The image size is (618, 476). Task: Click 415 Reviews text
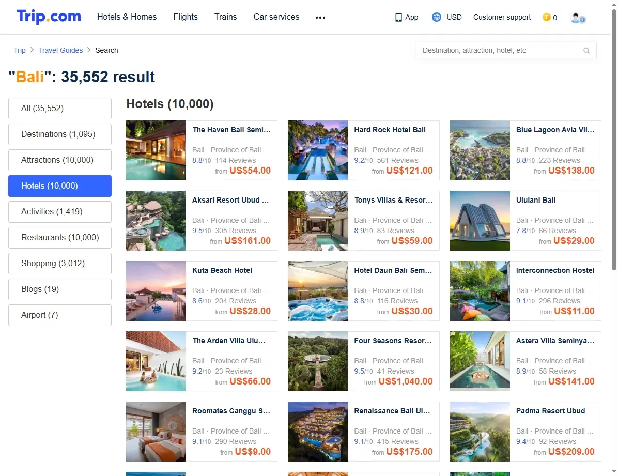click(397, 441)
